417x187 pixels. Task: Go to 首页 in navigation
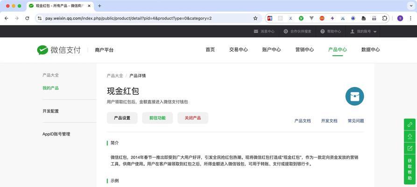pyautogui.click(x=210, y=50)
